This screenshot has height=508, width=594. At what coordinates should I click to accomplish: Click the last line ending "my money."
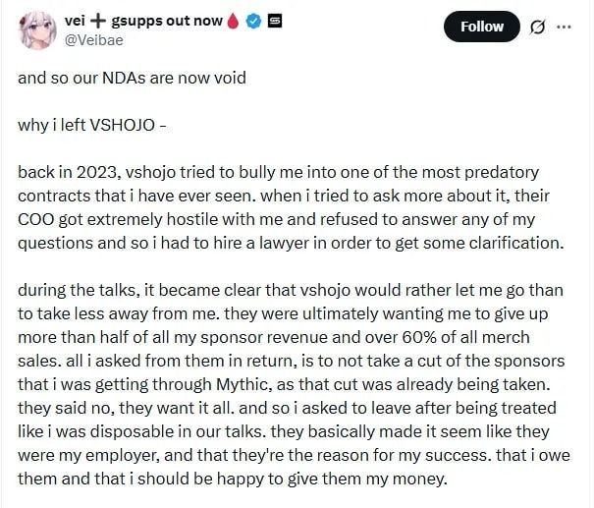[233, 479]
